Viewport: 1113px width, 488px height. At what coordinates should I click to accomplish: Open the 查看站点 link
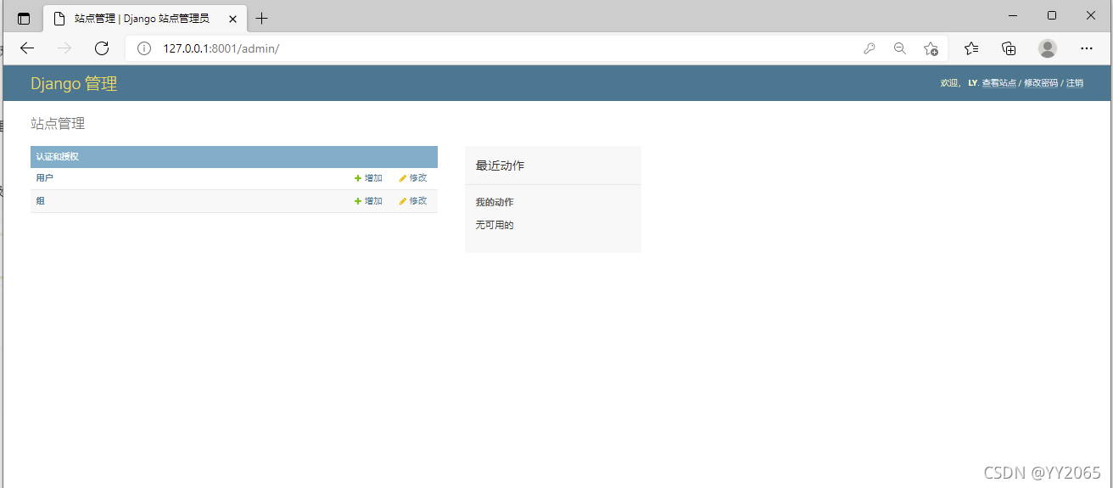coord(998,83)
